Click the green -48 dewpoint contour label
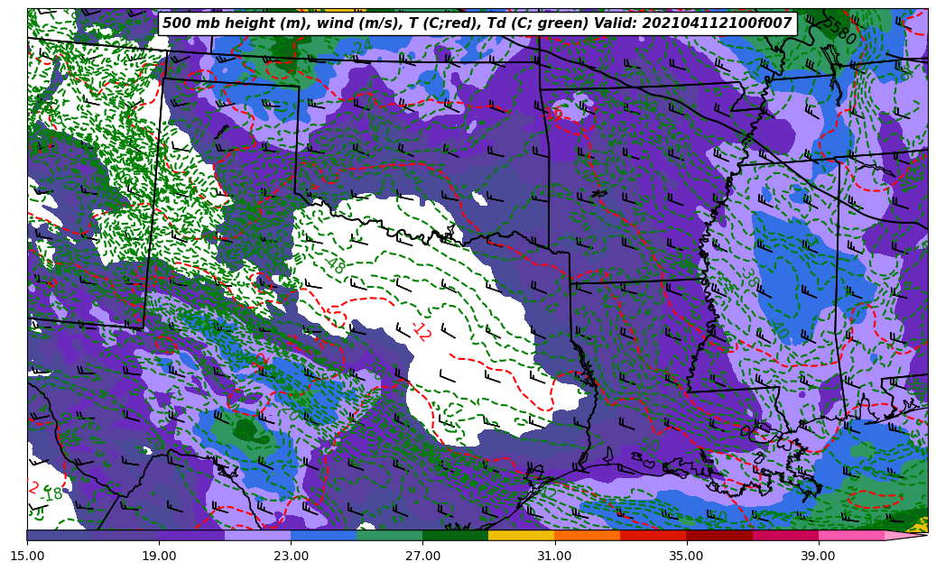This screenshot has width=936, height=571. point(336,263)
